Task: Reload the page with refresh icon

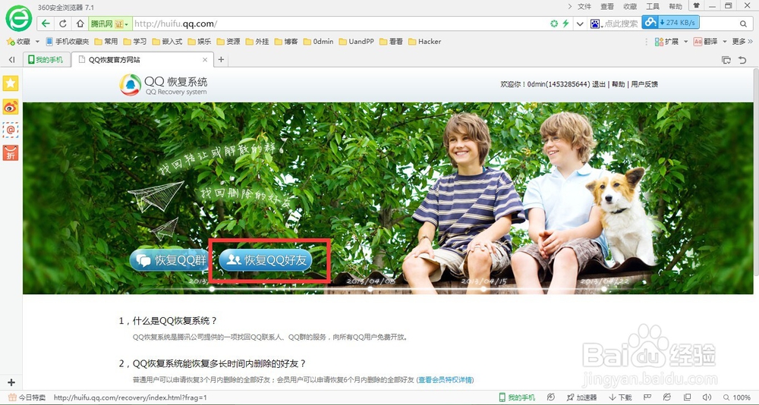Action: (63, 24)
